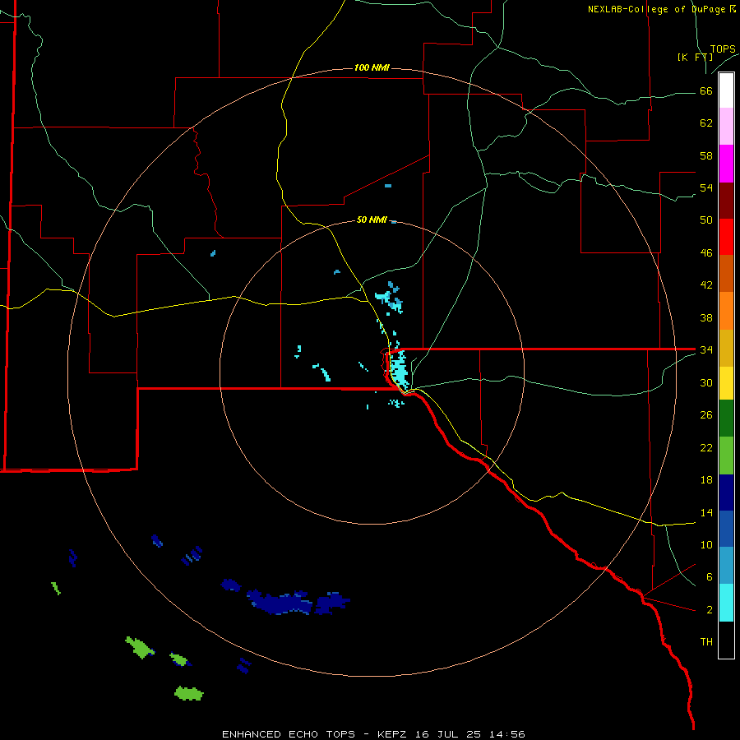Viewport: 740px width, 740px height.
Task: Click the 2 legend value
Action: pos(710,610)
